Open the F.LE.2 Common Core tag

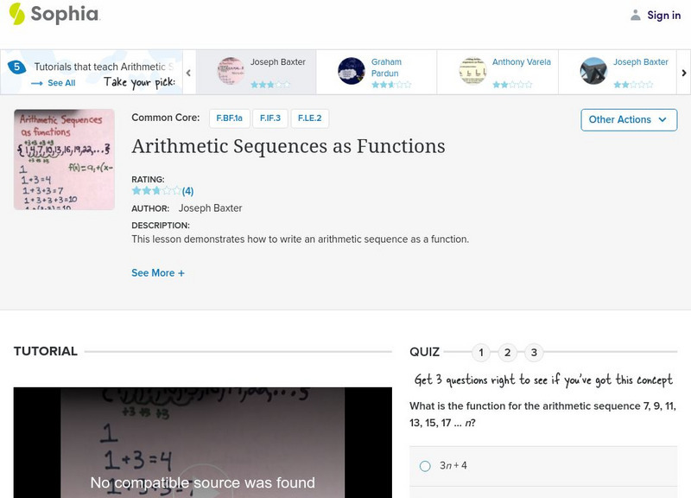tap(309, 118)
